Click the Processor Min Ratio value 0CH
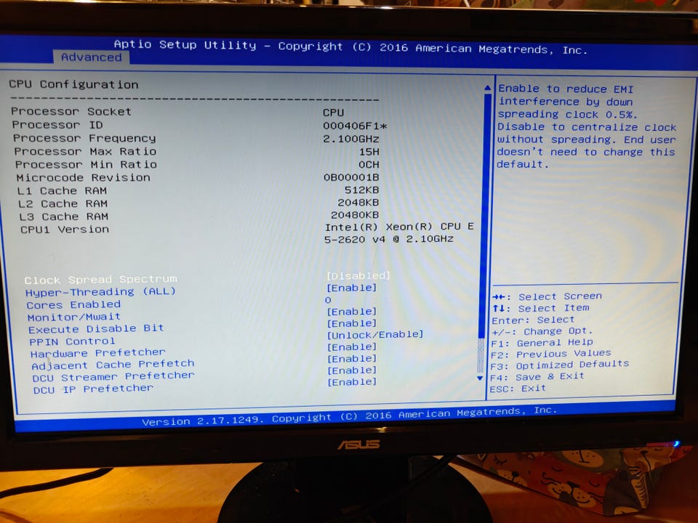The image size is (698, 523). (369, 165)
